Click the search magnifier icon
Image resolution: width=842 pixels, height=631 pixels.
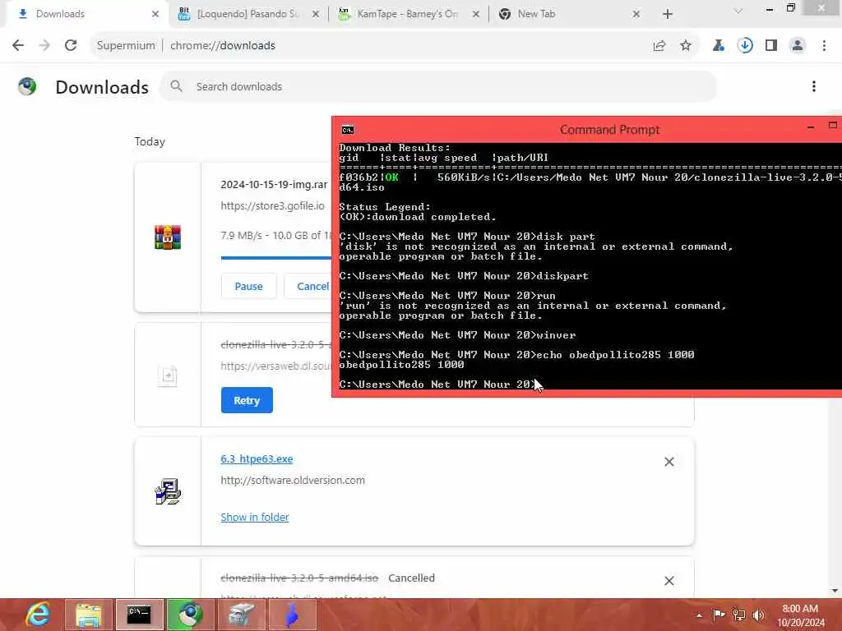(176, 85)
